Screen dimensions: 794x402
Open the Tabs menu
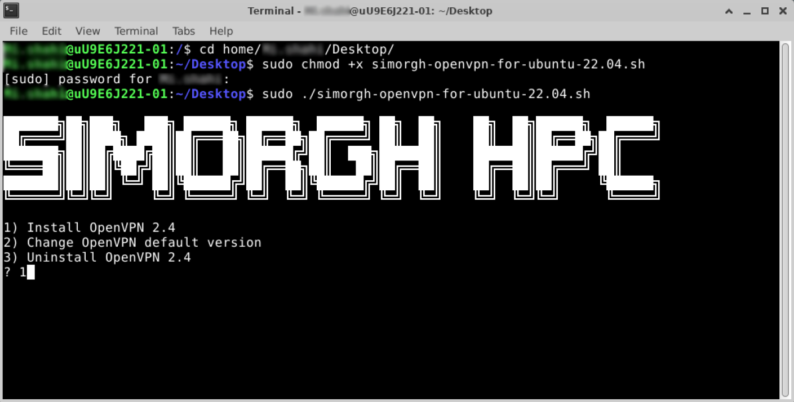click(x=184, y=31)
